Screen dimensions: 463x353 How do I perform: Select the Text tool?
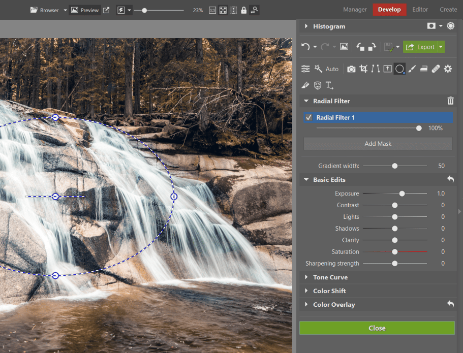pos(329,86)
